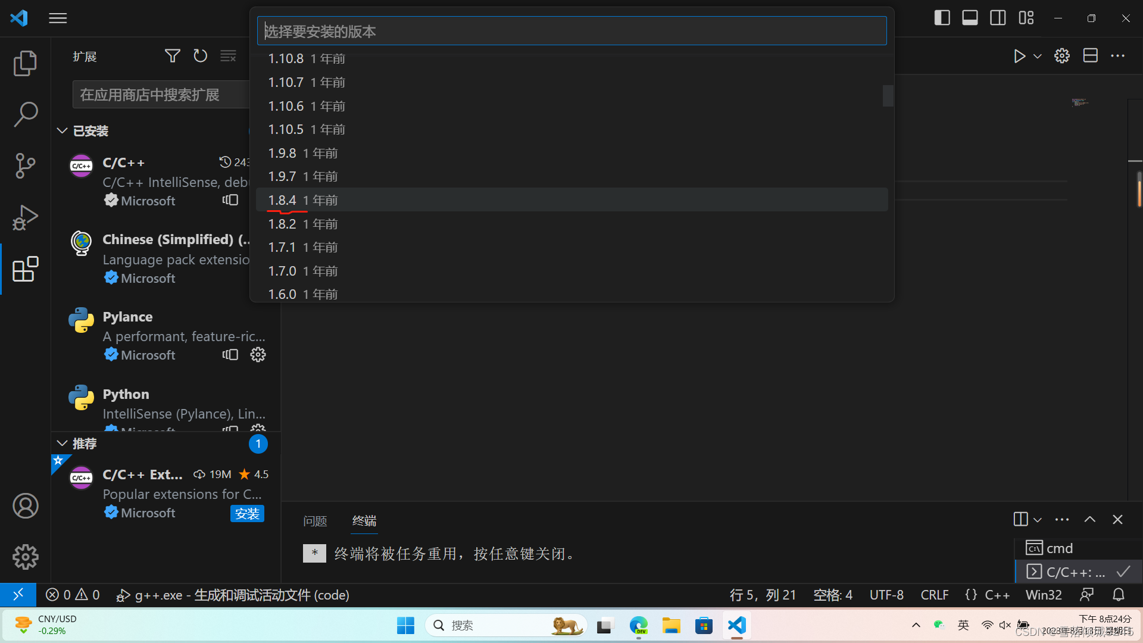Collapse the 推荐 (Recommended) section
Viewport: 1143px width, 643px height.
point(62,444)
